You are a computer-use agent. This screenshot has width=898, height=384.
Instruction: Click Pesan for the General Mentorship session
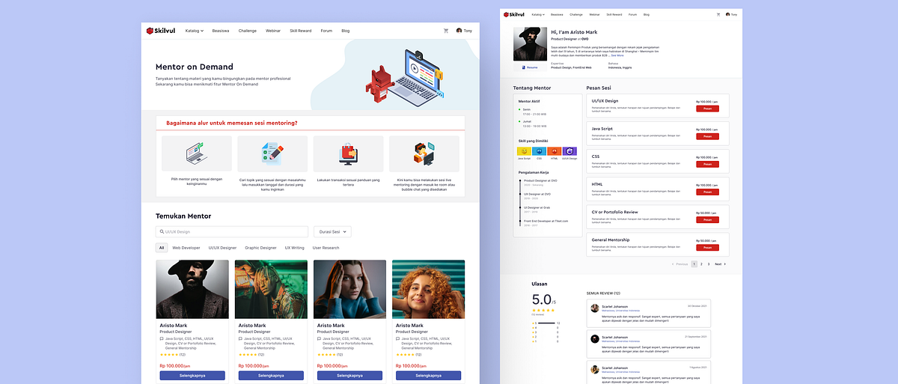(x=707, y=248)
